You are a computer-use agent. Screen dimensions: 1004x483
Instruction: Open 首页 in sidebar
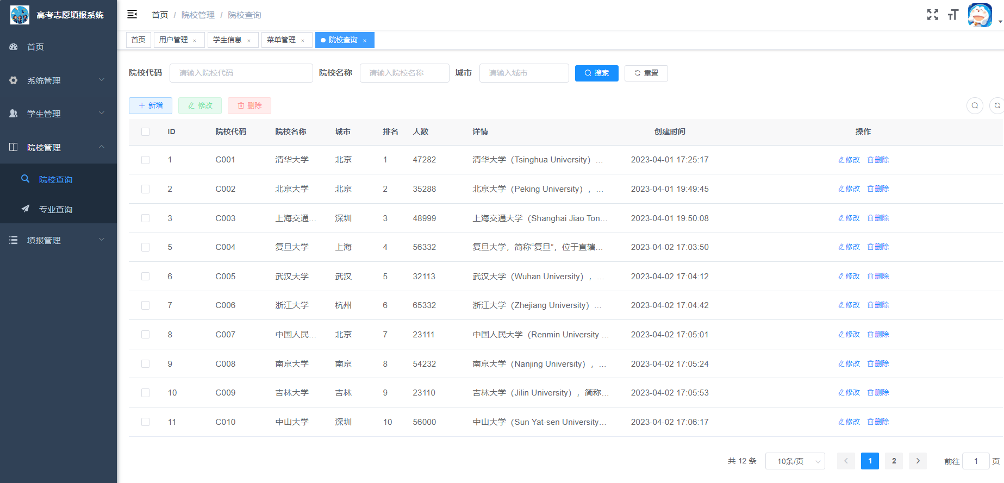tap(58, 47)
